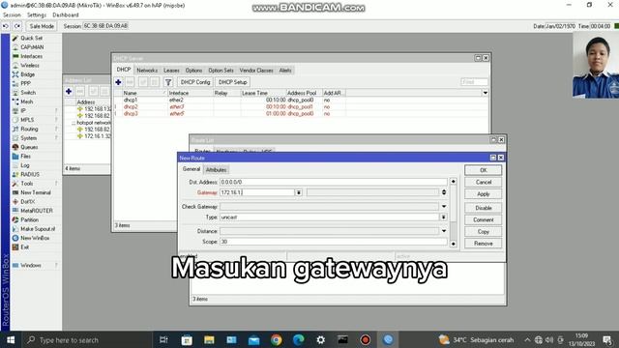Expand Check Gateway dropdown
Image resolution: width=619 pixels, height=348 pixels.
coord(444,206)
